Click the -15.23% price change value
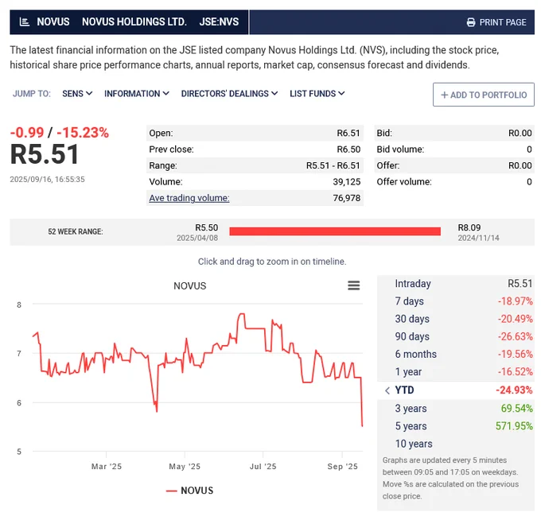 point(83,133)
